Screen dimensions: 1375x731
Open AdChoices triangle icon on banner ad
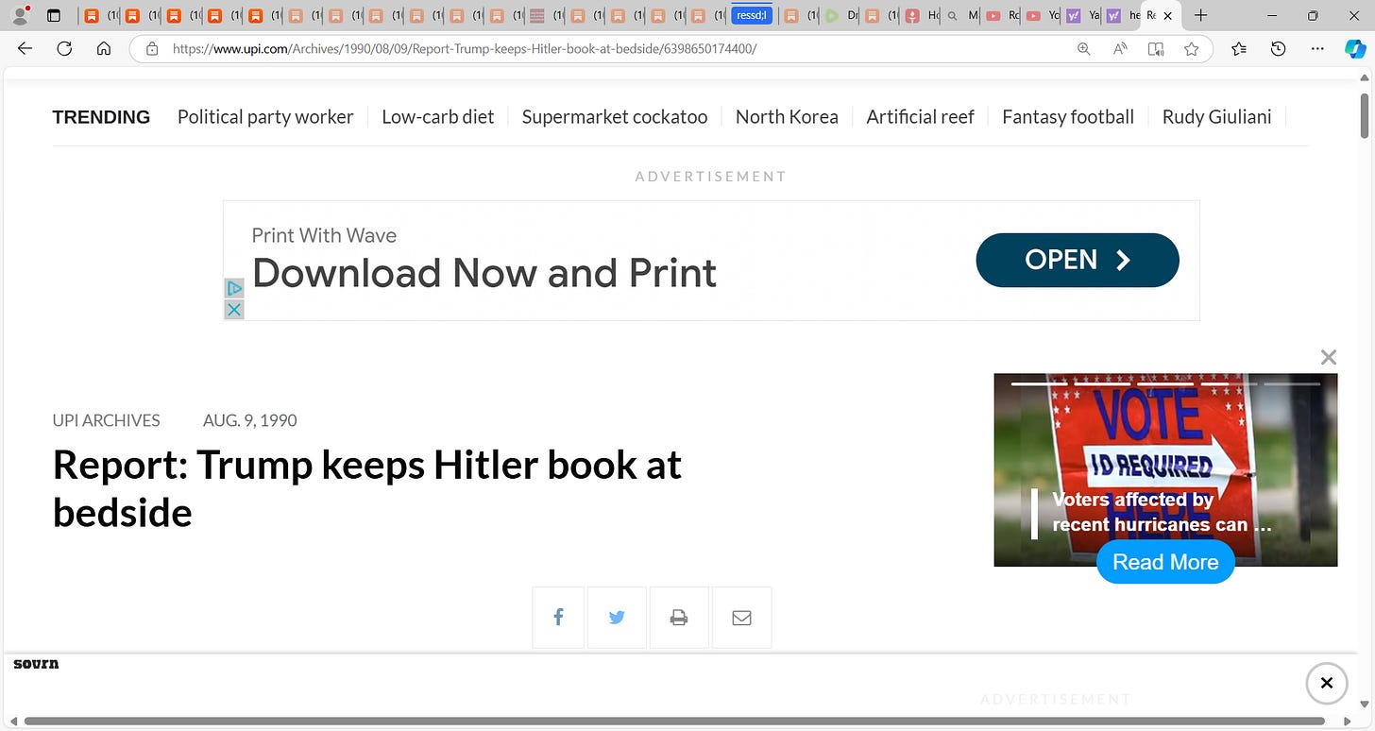[234, 288]
